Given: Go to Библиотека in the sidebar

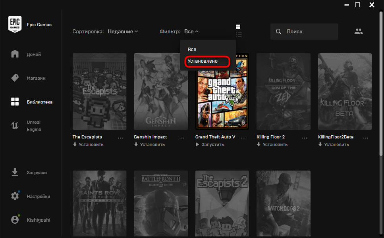Looking at the screenshot, I should 39,102.
